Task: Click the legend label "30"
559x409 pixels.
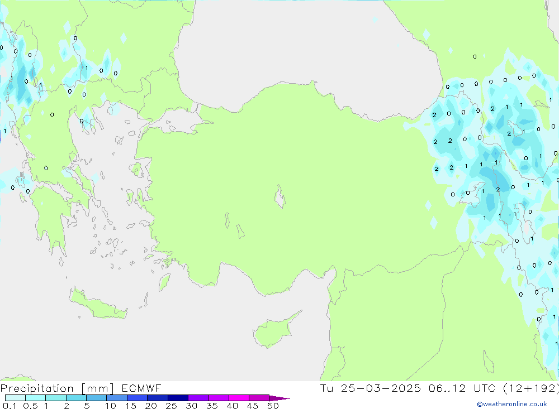Action: click(x=191, y=406)
